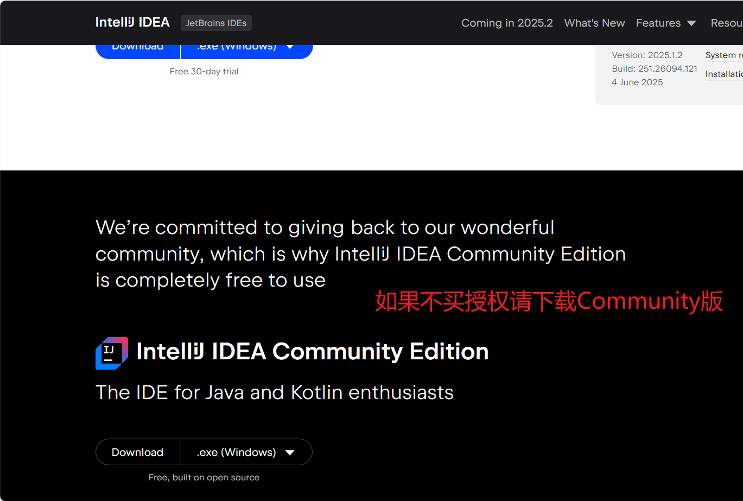Open the Coming in 2025.2 page
This screenshot has width=743, height=501.
[507, 23]
